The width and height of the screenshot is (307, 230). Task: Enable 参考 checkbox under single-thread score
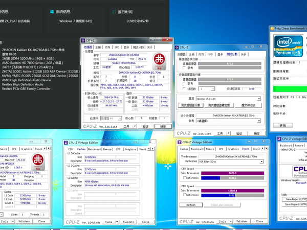(184, 67)
